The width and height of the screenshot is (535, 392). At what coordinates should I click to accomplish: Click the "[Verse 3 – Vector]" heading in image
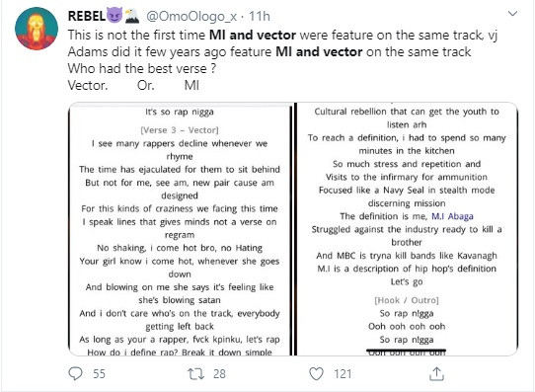pos(180,130)
